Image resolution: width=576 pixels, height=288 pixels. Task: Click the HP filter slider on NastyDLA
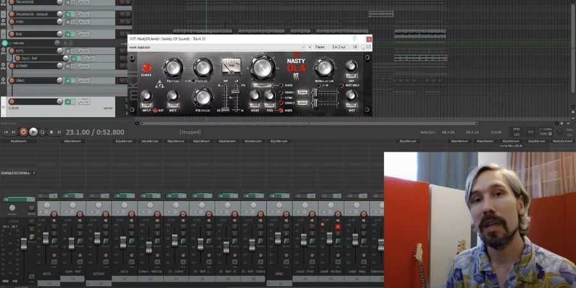coord(227,109)
